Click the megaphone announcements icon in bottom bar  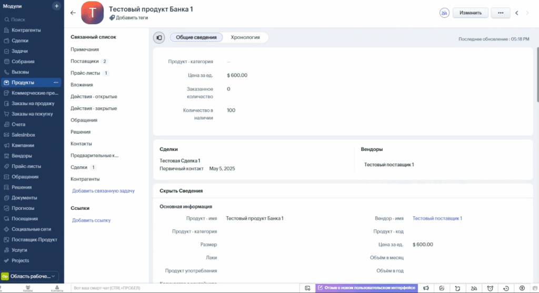click(x=426, y=288)
